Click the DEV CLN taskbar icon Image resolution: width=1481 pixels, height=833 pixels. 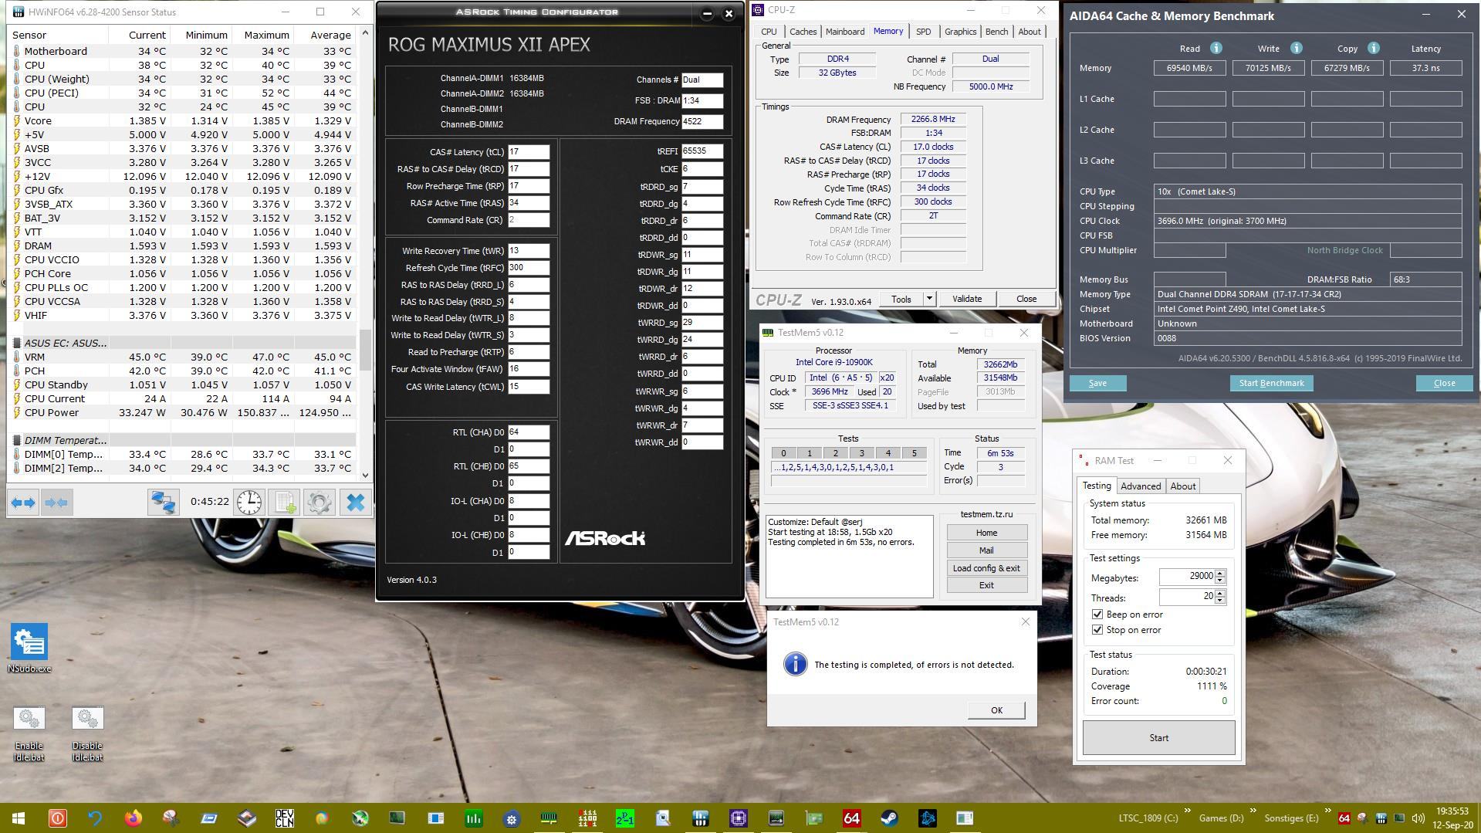(284, 818)
